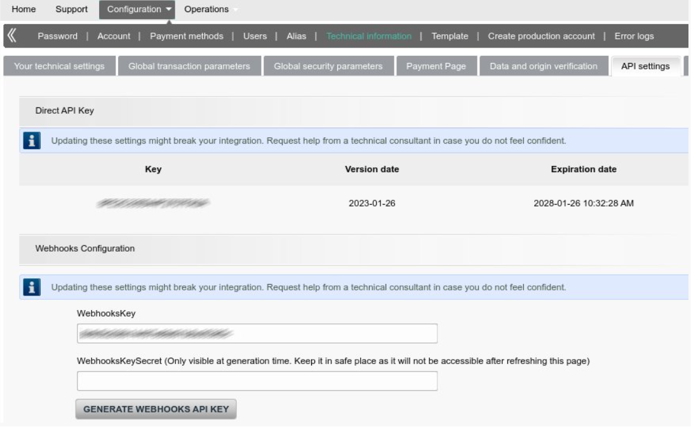The height and width of the screenshot is (427, 691).
Task: Navigate to Payment methods
Action: [x=187, y=36]
